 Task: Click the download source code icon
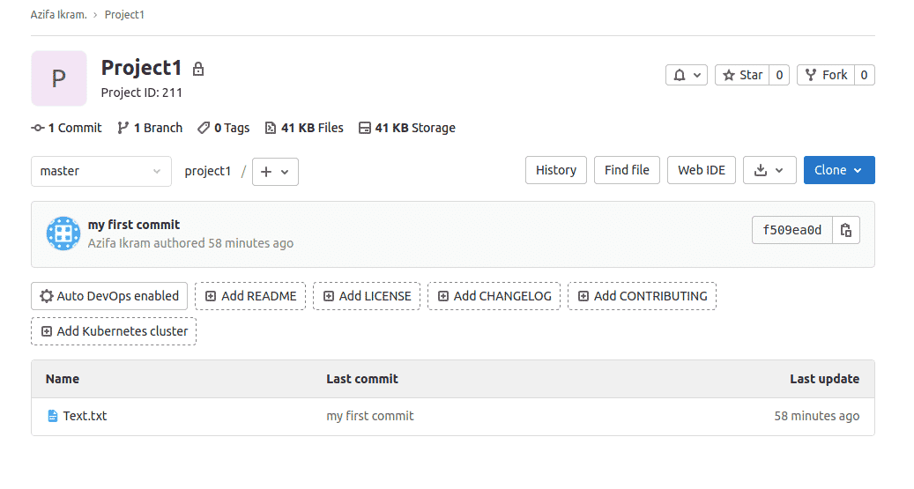[760, 170]
